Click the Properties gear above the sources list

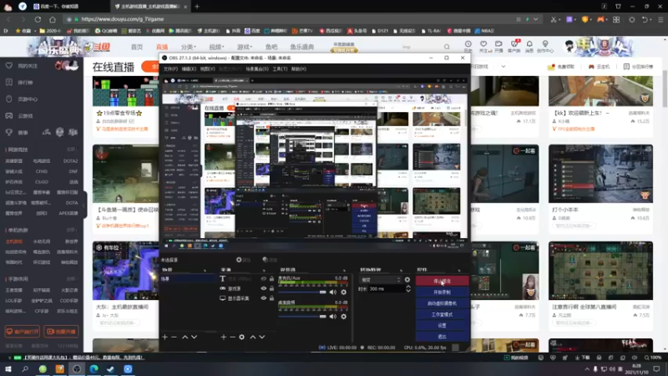coord(239,260)
